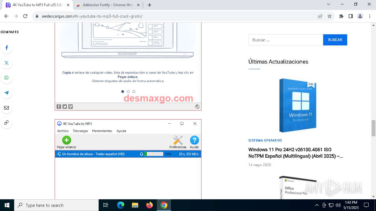This screenshot has height=211, width=376.
Task: Click taskbar search box
Action: (x=56, y=205)
